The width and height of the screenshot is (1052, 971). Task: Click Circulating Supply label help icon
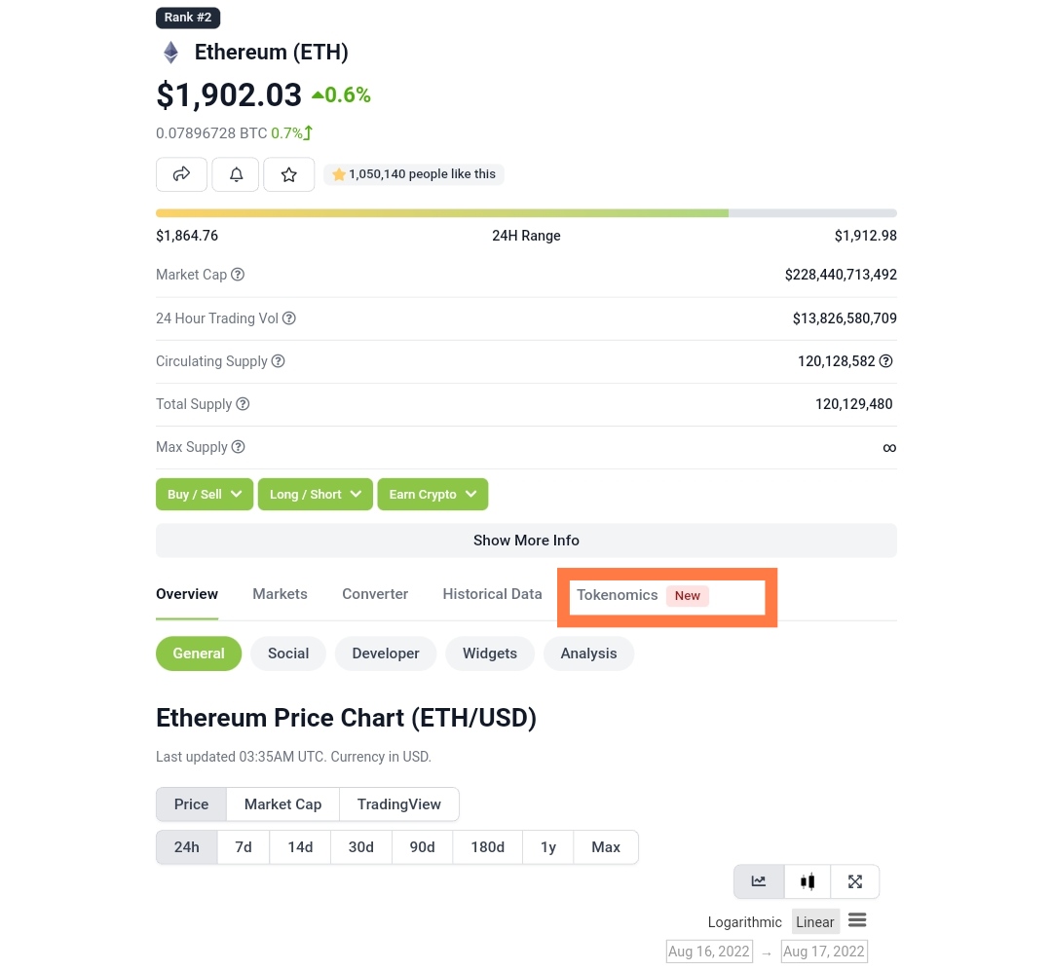tap(278, 361)
